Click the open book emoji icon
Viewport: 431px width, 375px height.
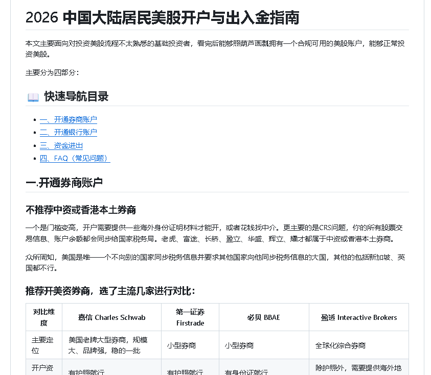tap(33, 97)
